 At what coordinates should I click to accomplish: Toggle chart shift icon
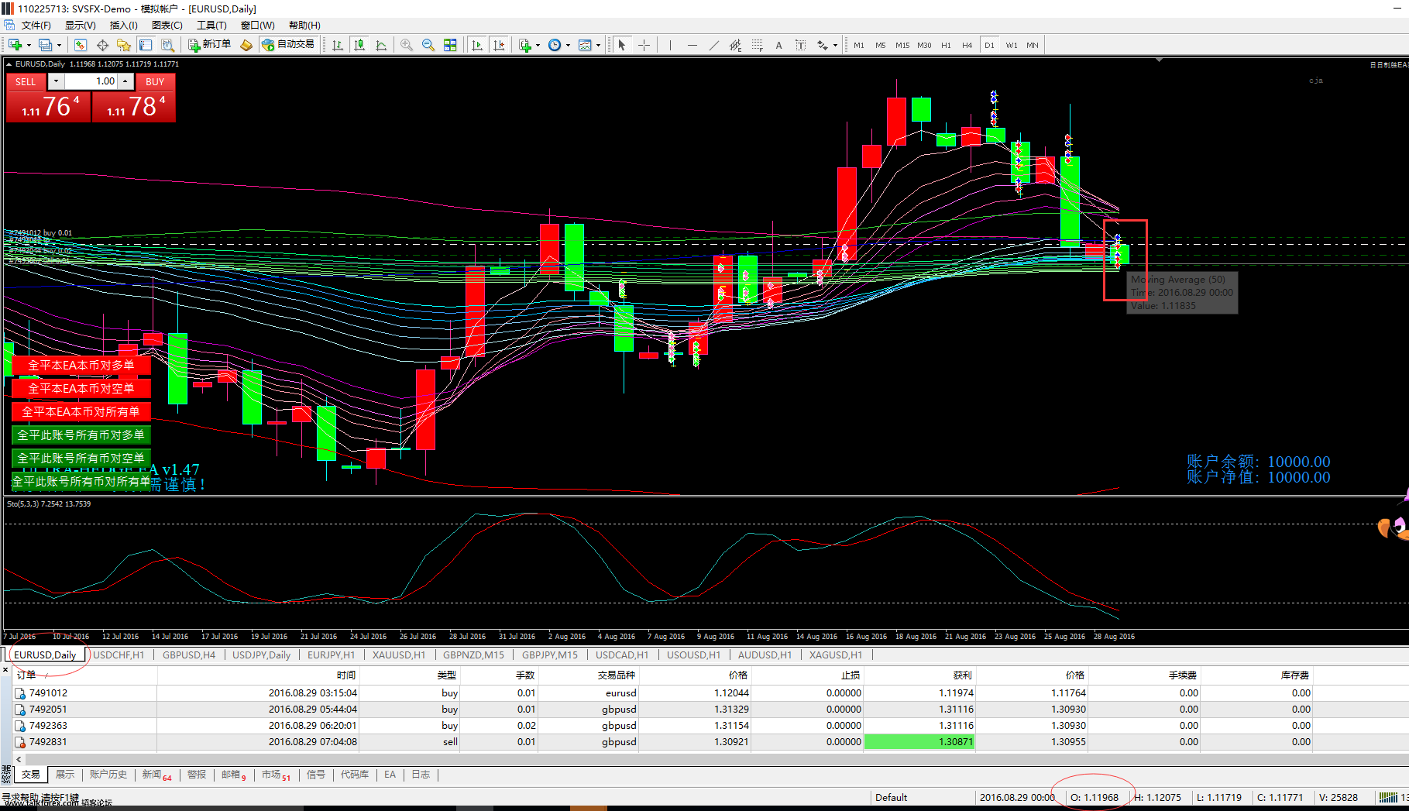pos(499,45)
